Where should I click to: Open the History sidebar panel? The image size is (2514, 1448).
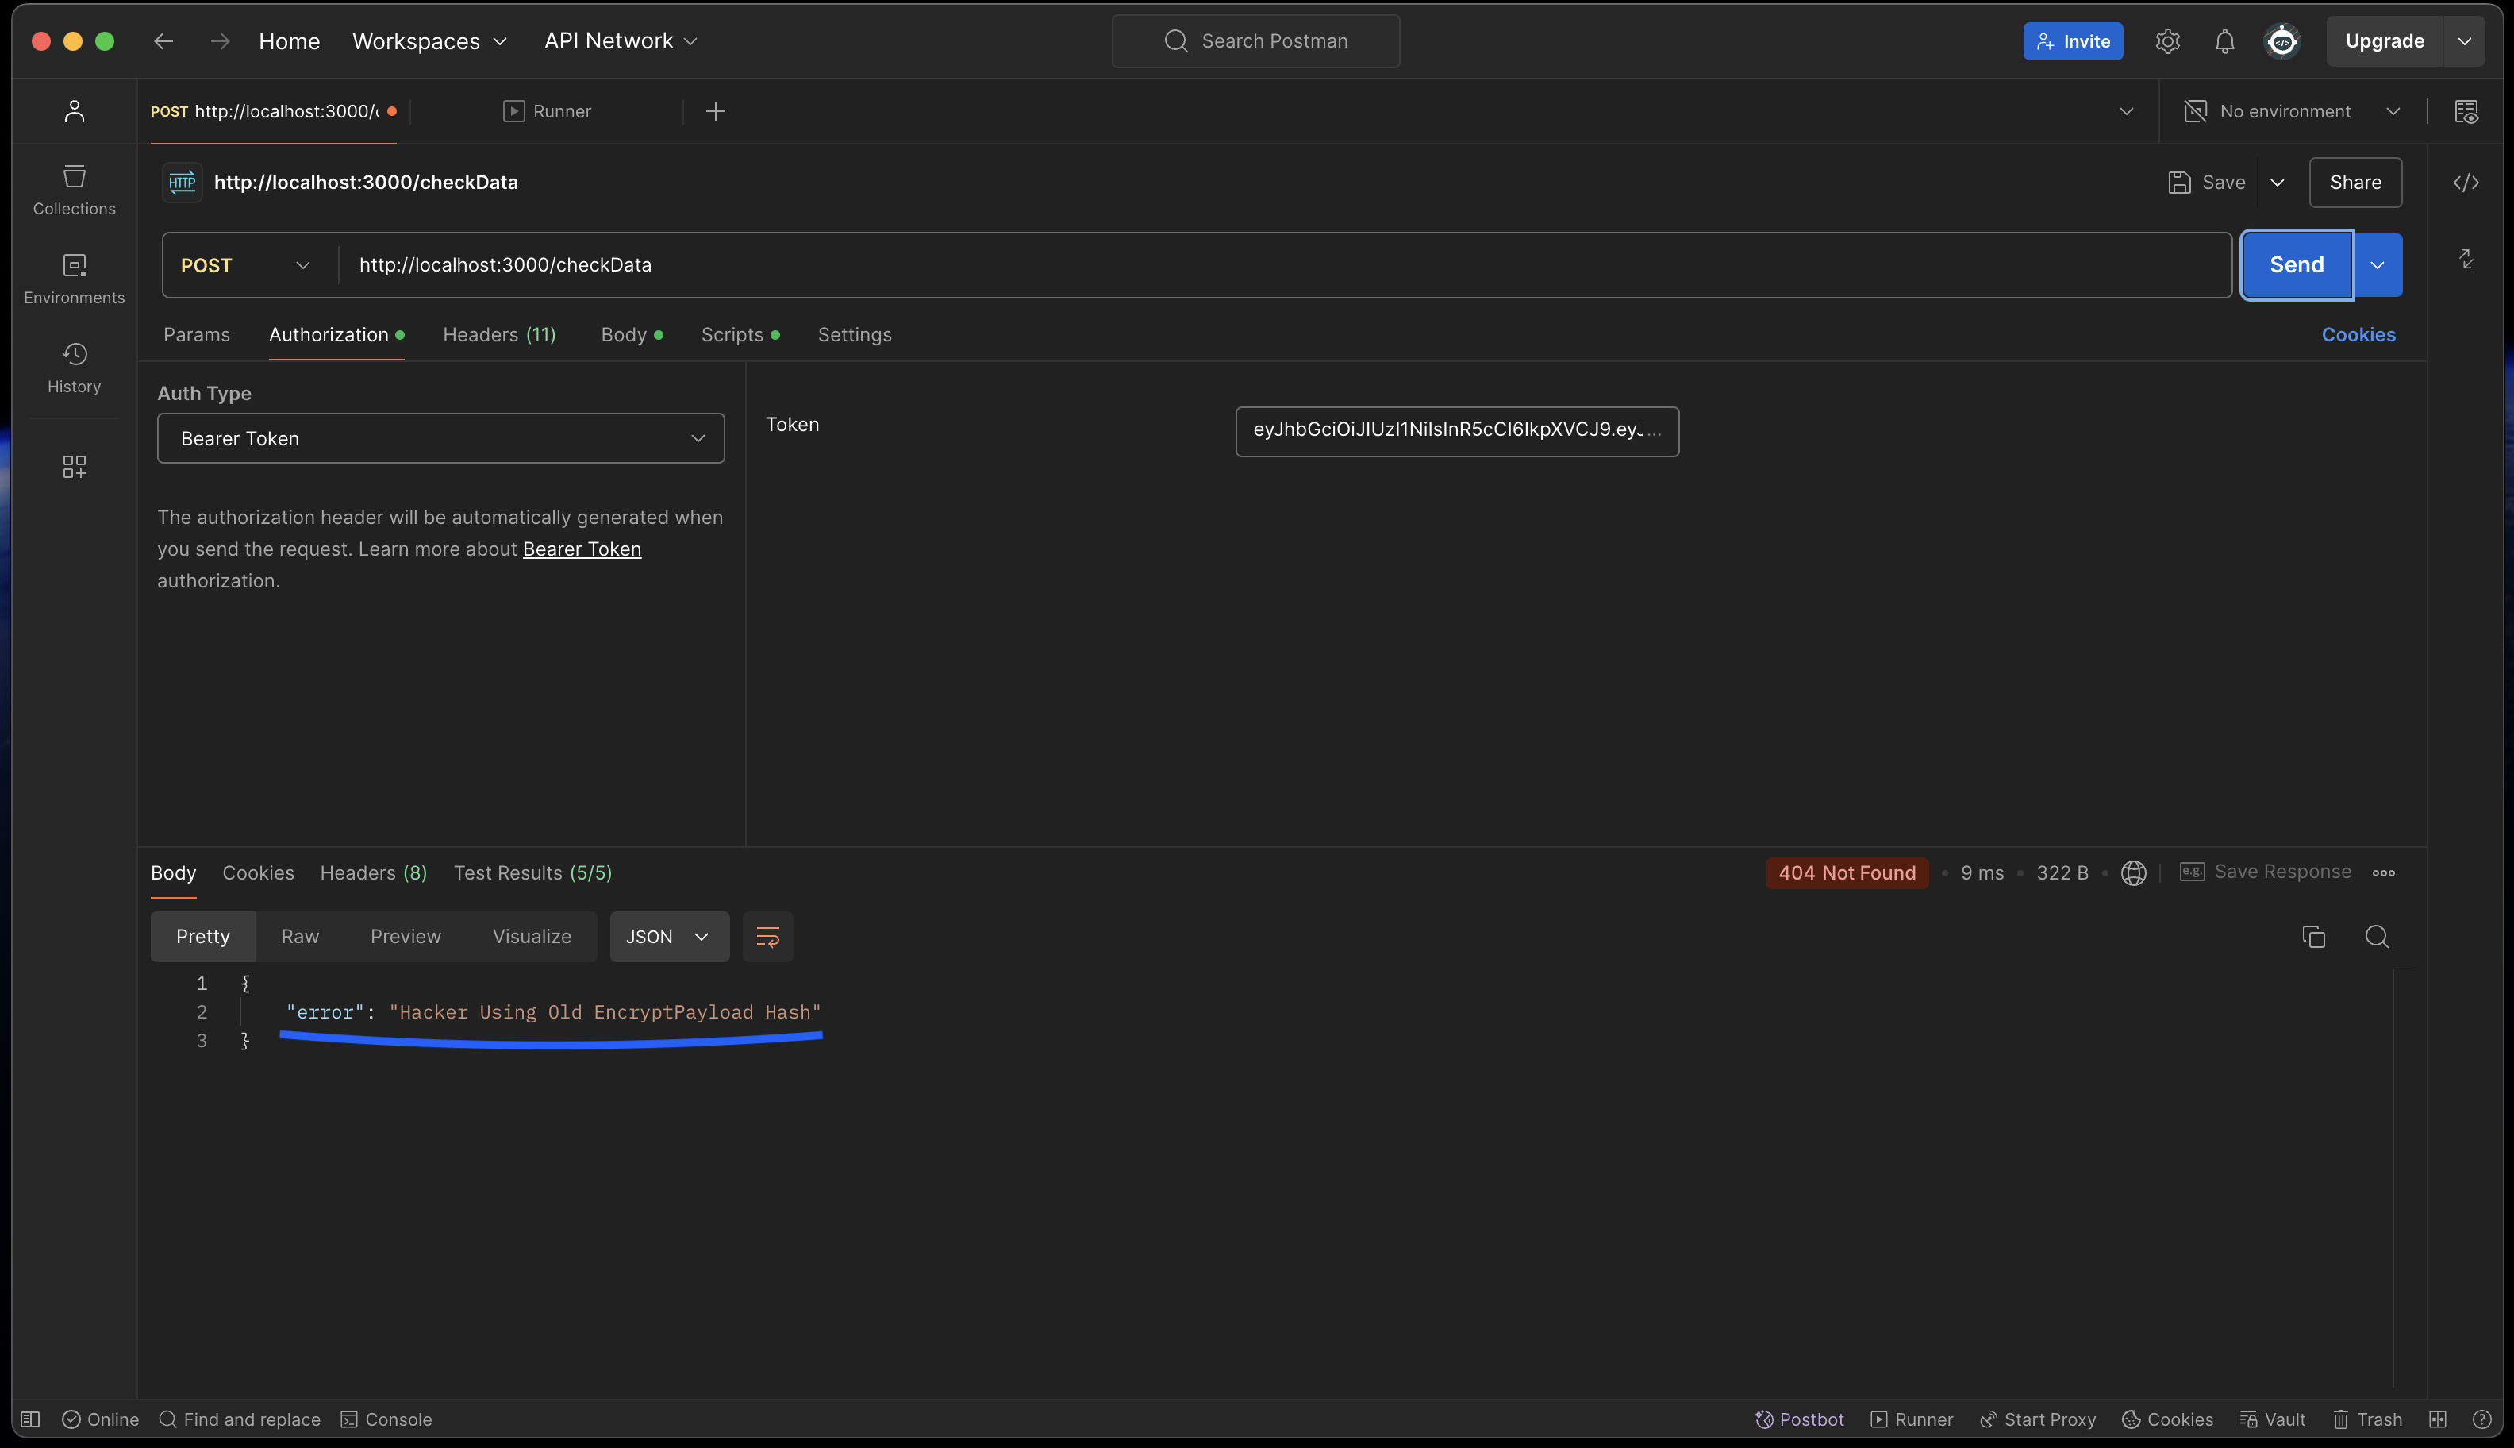[x=74, y=367]
